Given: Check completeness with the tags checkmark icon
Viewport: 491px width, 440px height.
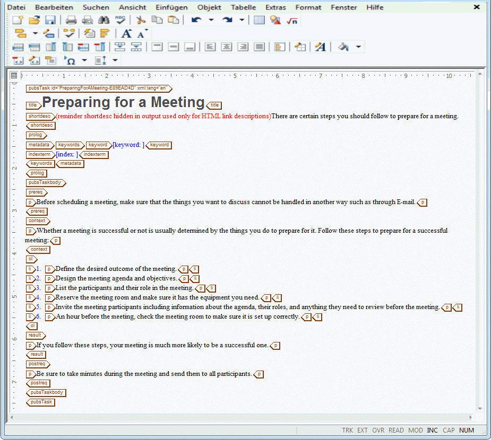Looking at the screenshot, I should 69,33.
